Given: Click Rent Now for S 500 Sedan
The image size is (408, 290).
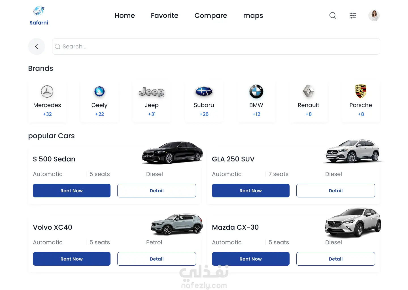Looking at the screenshot, I should coord(72,191).
